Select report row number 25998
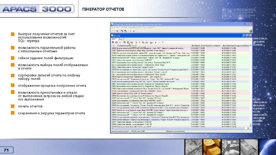This screenshot has height=155, width=276. point(180,124)
